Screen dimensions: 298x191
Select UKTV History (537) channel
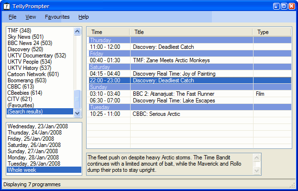(40, 68)
